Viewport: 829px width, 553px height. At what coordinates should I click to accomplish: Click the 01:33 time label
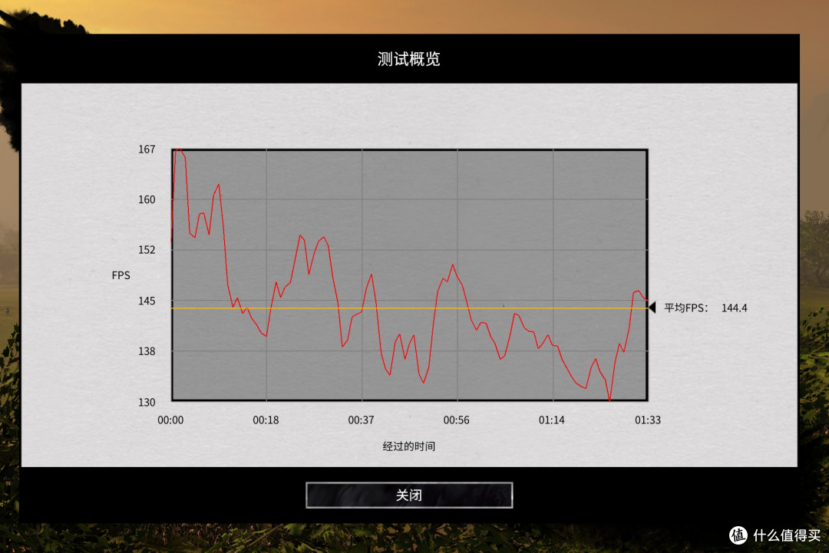tap(648, 420)
